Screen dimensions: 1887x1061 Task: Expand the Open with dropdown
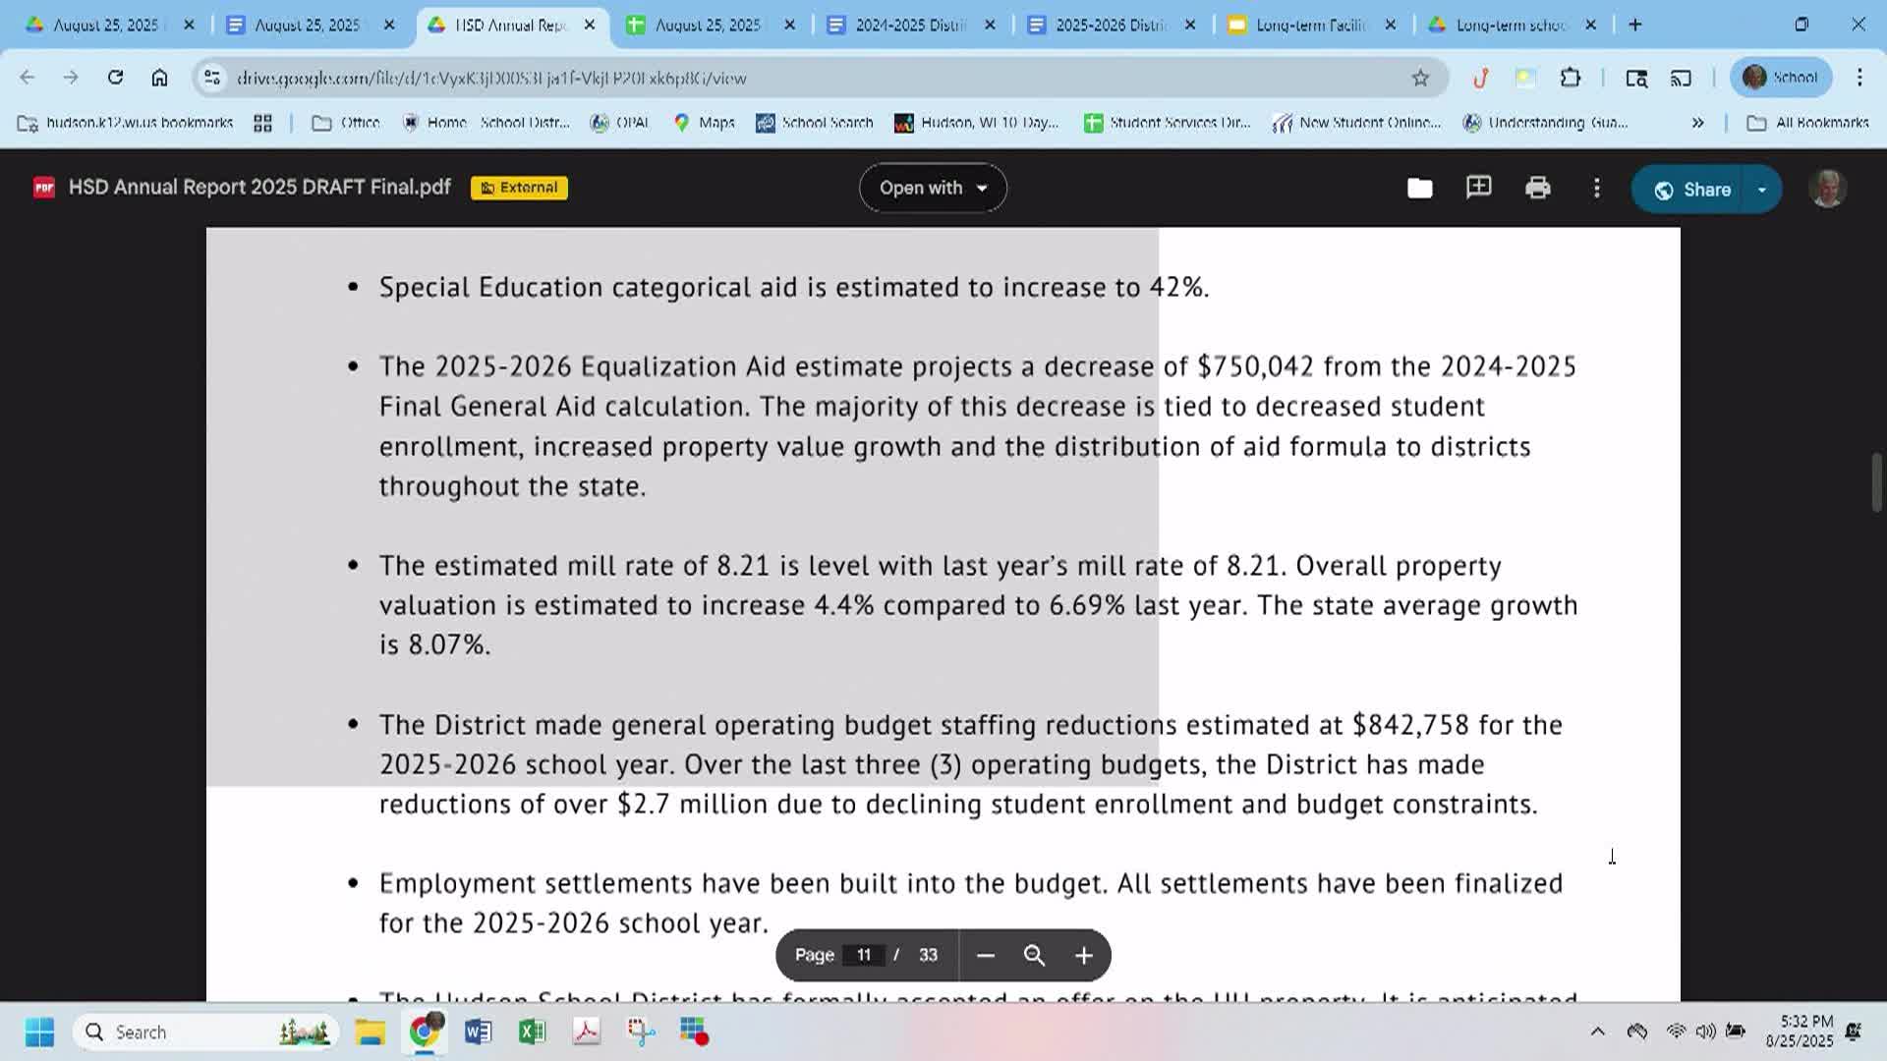[933, 188]
